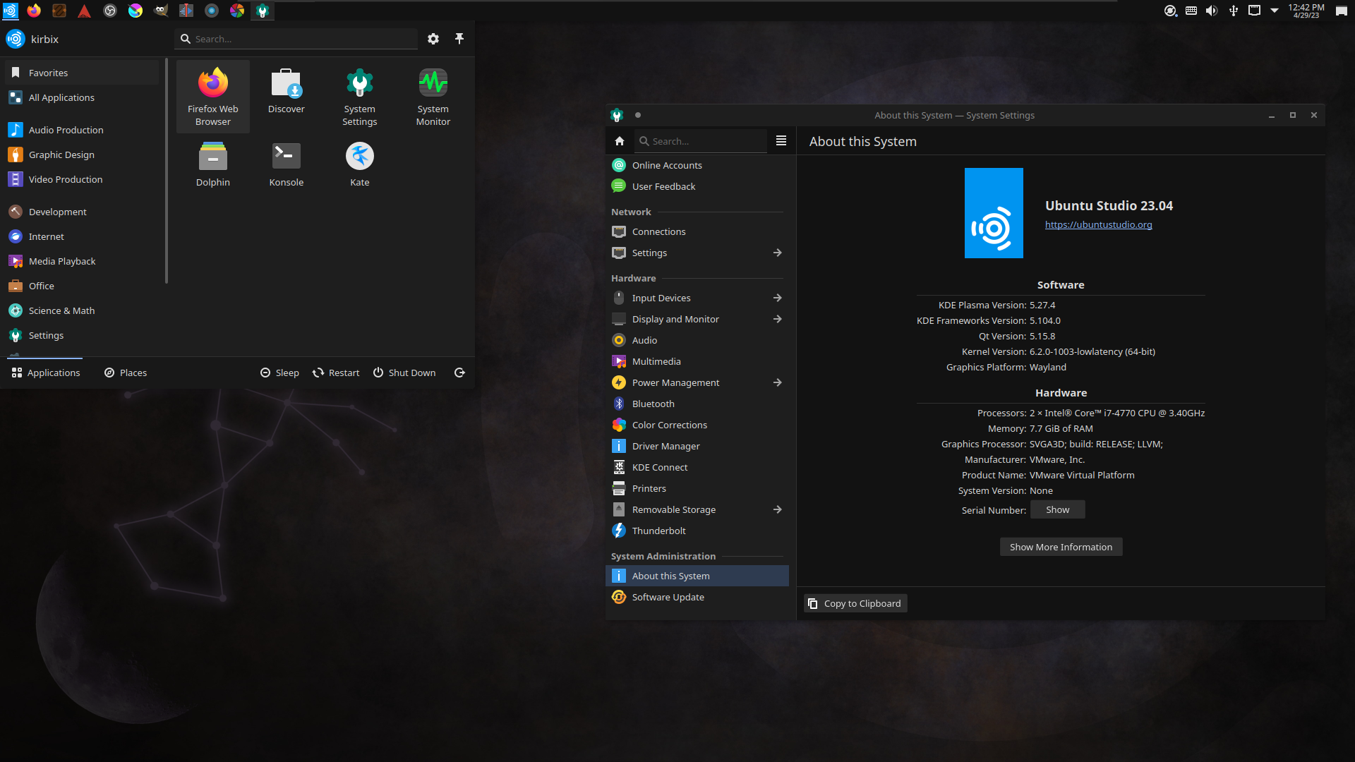
Task: Open Thunderbolt settings page
Action: tap(697, 531)
